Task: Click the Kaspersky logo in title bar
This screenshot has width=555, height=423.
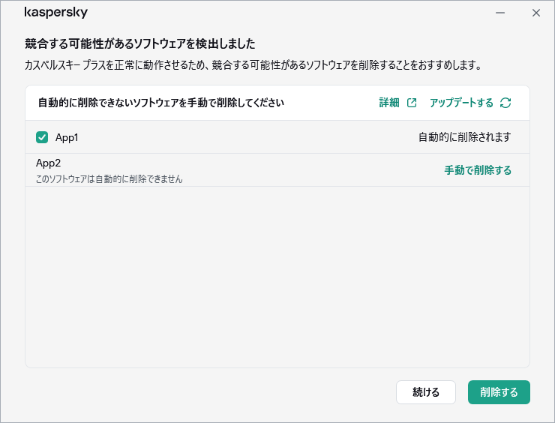Action: (x=55, y=13)
